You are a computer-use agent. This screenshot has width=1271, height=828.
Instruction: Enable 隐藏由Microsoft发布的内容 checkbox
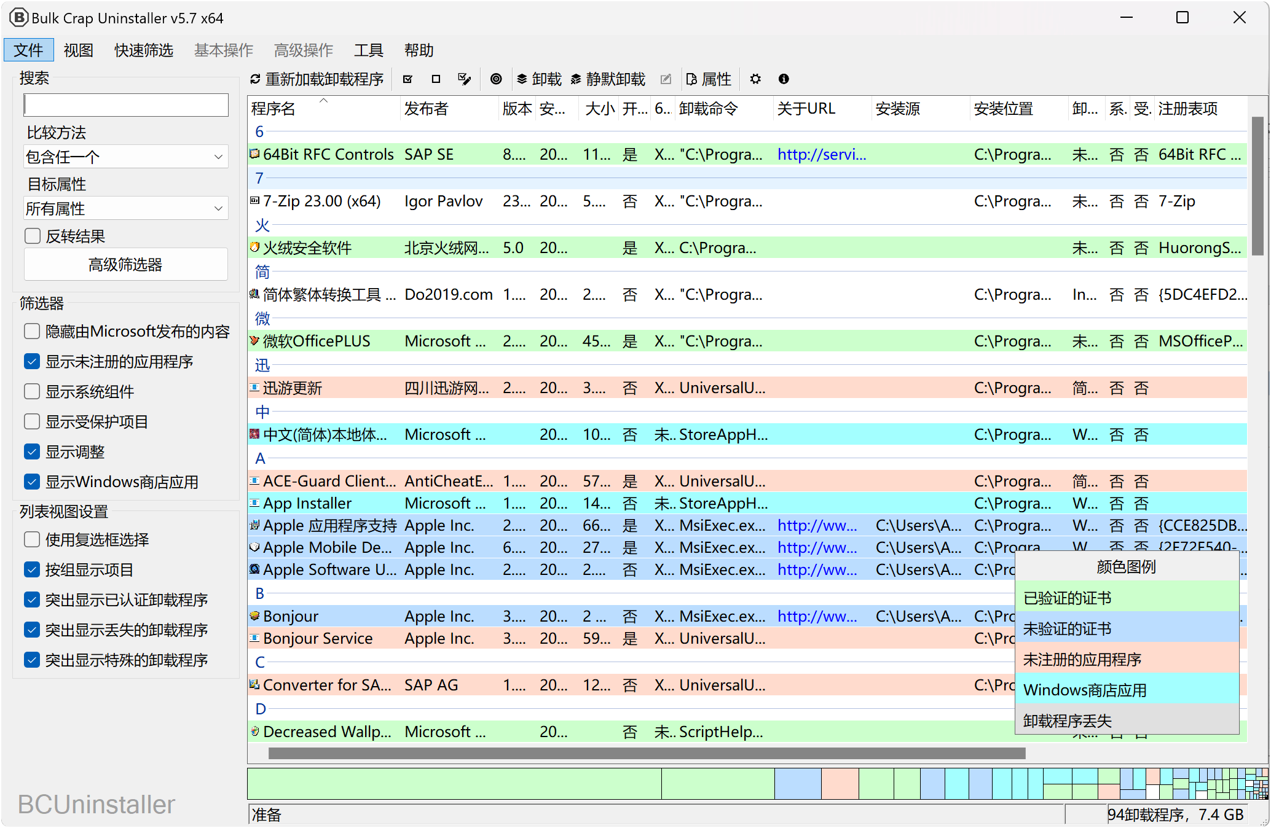click(32, 332)
